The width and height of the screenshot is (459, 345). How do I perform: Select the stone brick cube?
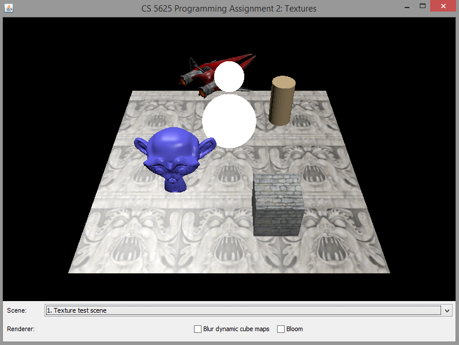278,205
